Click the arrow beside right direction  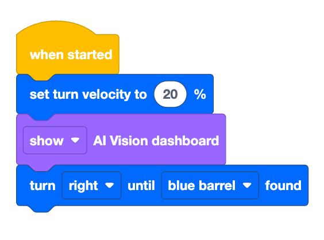110,185
